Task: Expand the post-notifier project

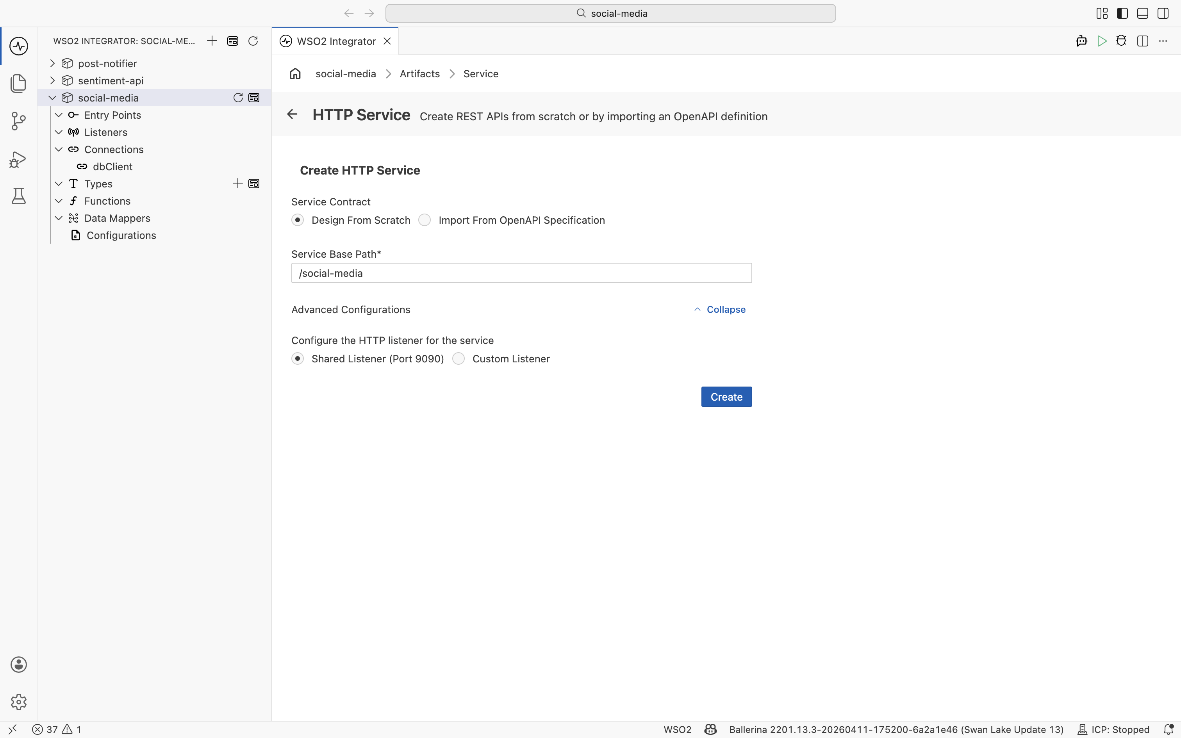Action: click(x=52, y=63)
